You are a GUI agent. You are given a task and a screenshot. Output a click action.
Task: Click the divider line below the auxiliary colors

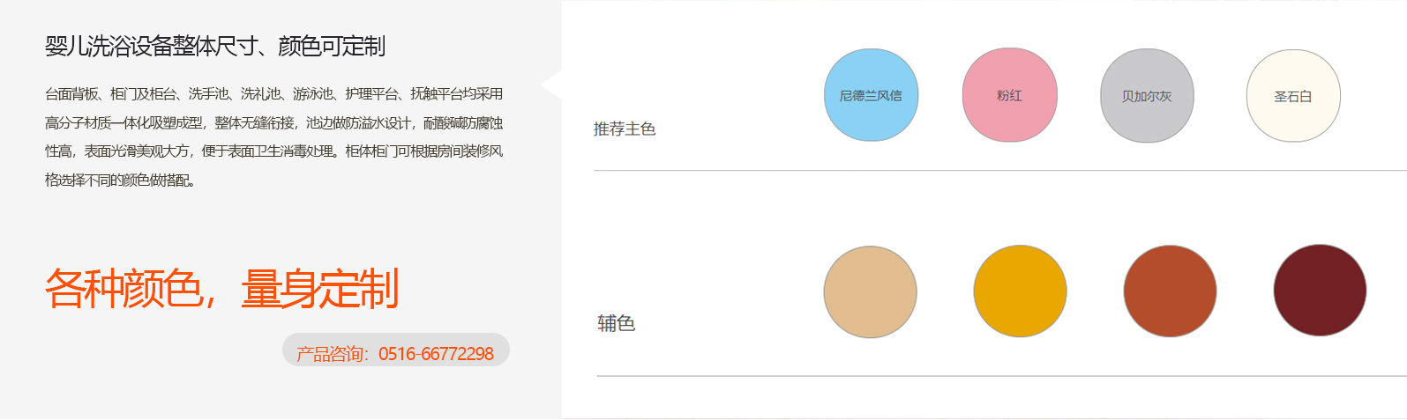click(x=1001, y=376)
